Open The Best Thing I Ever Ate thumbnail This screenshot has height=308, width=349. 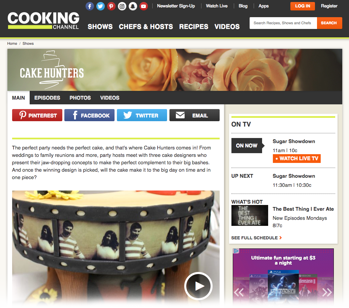(x=250, y=215)
